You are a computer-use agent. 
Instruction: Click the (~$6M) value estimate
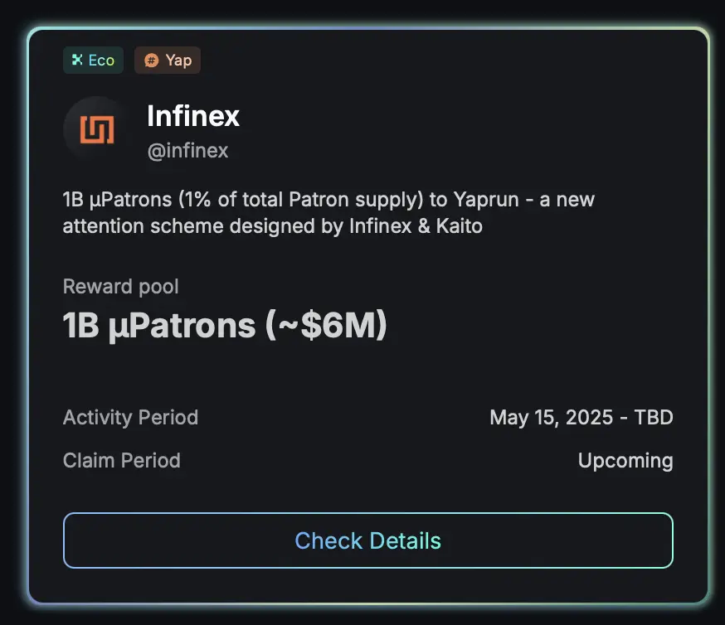pos(326,325)
